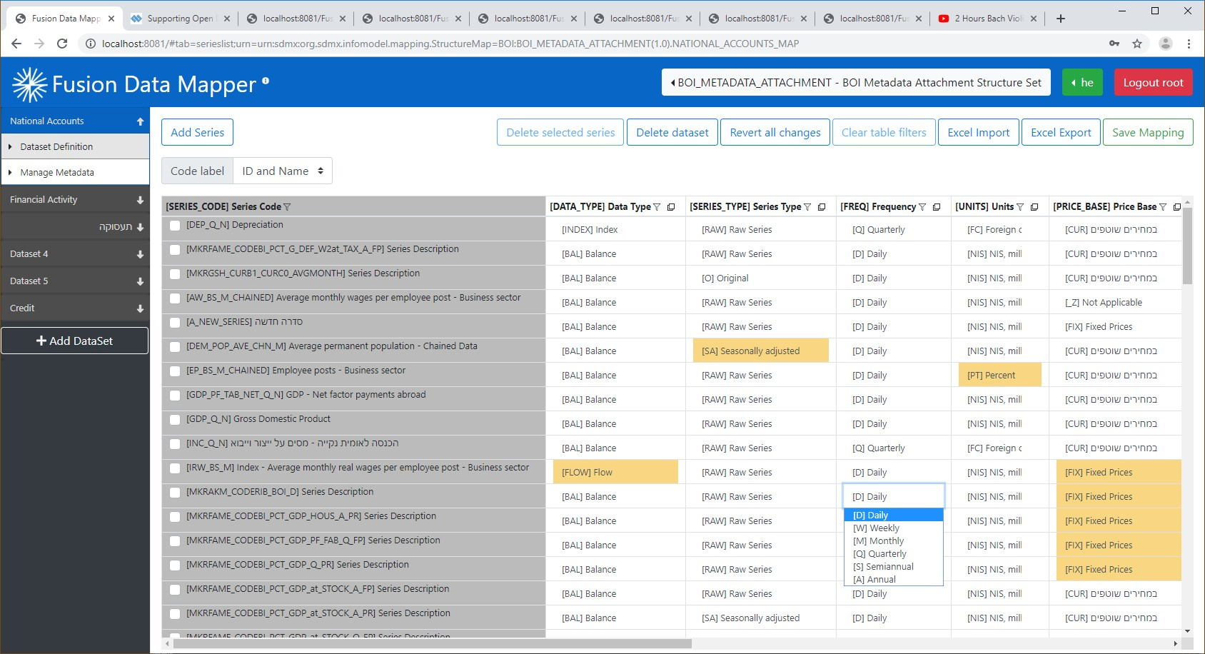Click the copy icon next to Units header
The height and width of the screenshot is (654, 1205).
pyautogui.click(x=1034, y=207)
